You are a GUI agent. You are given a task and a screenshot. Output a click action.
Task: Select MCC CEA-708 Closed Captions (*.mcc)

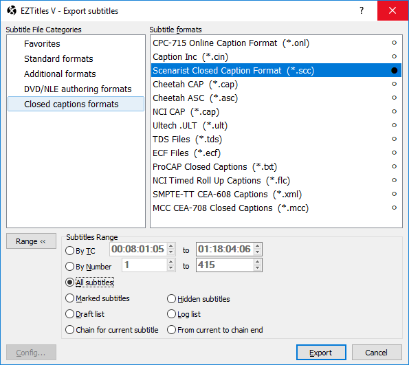[276, 208]
